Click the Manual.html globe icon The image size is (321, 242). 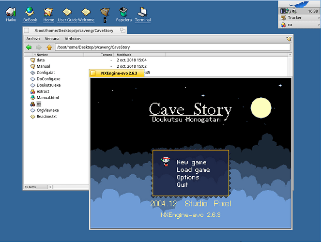[x=32, y=98]
